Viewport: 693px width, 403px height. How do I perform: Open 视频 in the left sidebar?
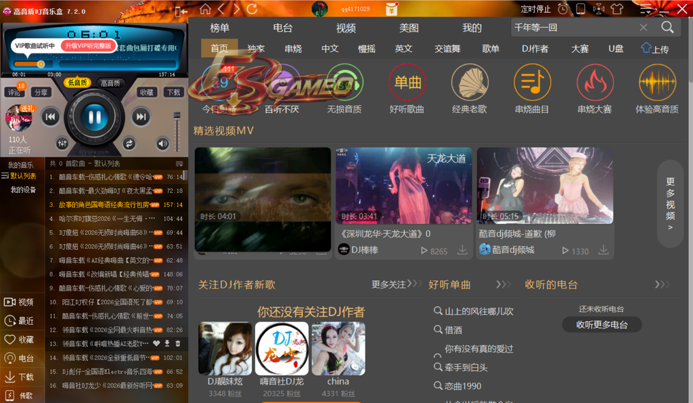[x=18, y=302]
